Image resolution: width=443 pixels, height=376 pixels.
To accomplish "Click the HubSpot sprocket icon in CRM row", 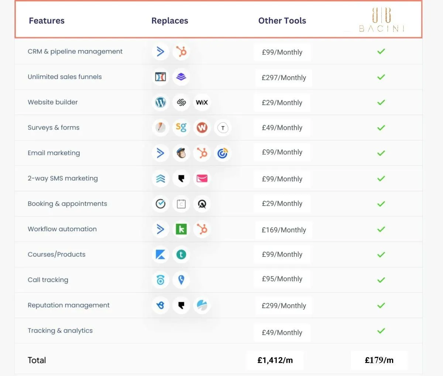I will pyautogui.click(x=181, y=52).
